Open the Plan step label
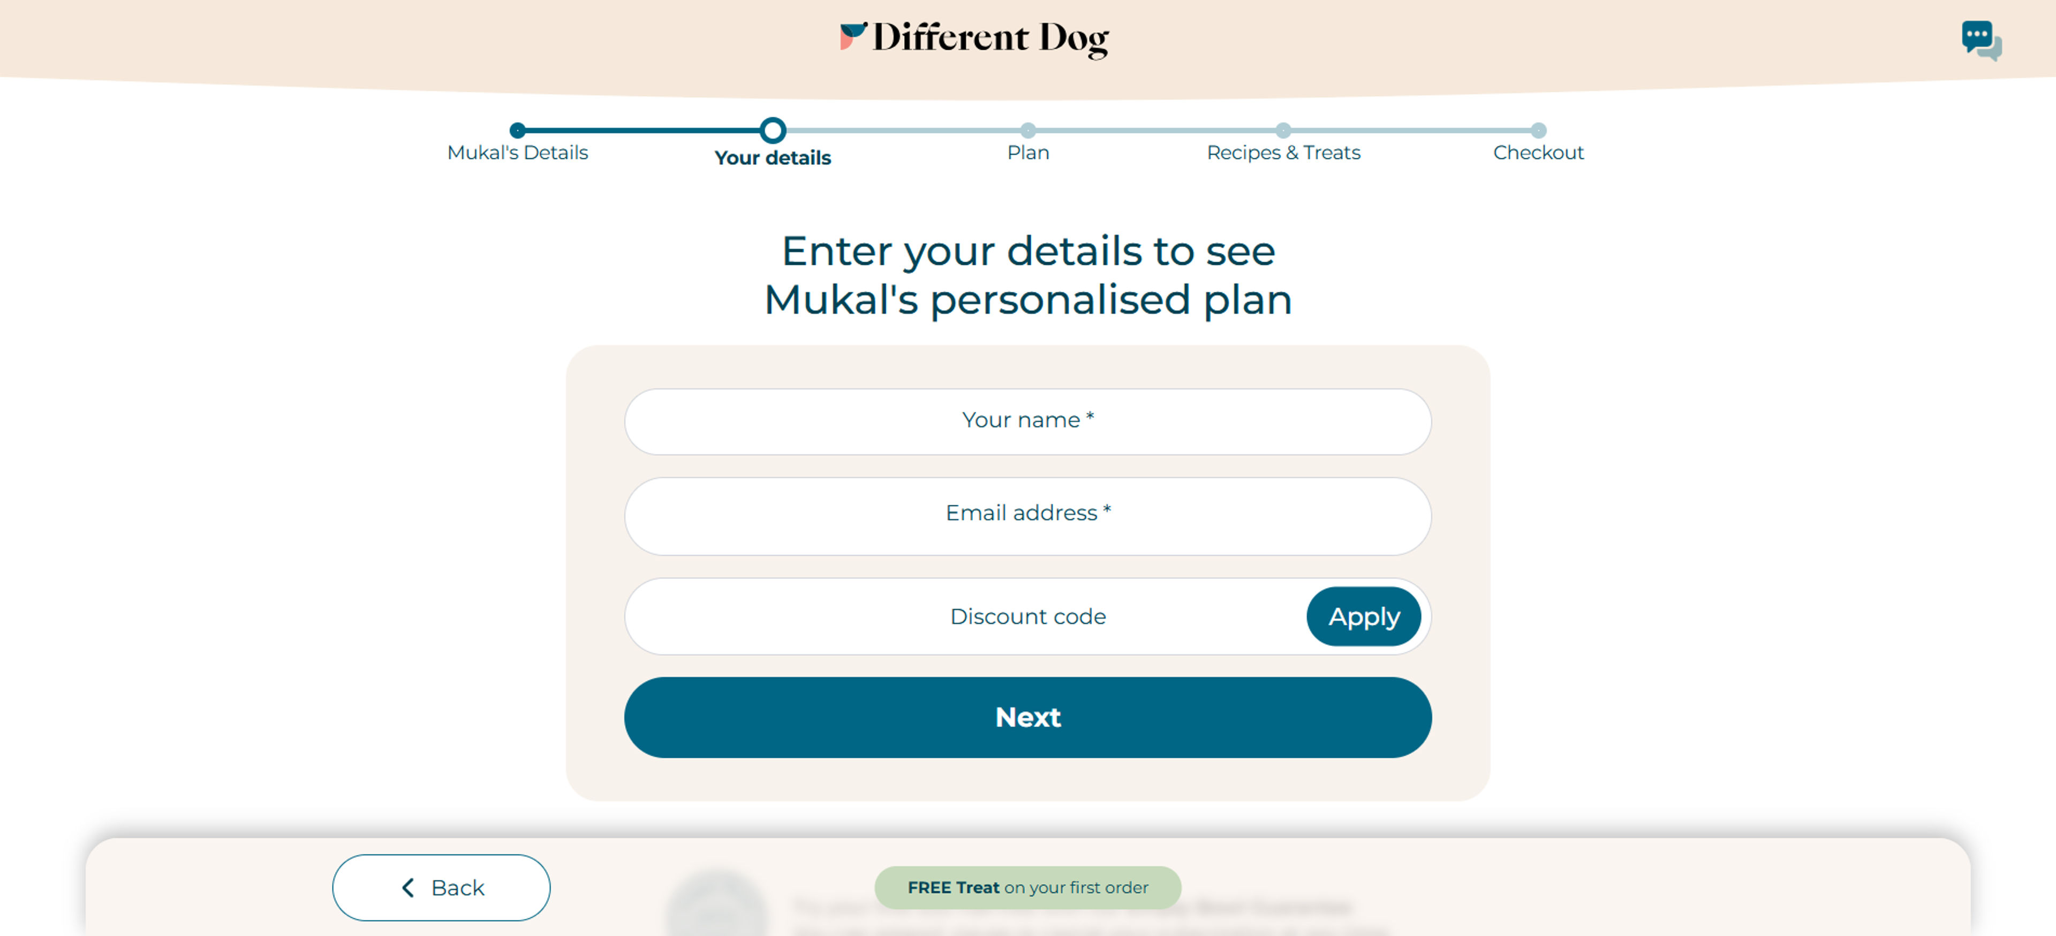The height and width of the screenshot is (936, 2056). (1028, 153)
